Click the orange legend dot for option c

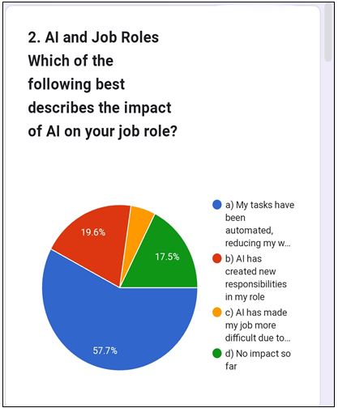pyautogui.click(x=217, y=312)
